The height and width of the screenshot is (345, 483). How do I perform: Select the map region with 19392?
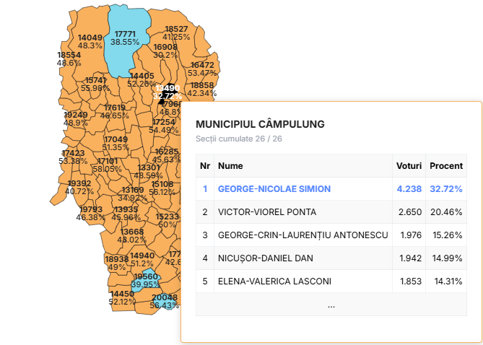click(79, 188)
